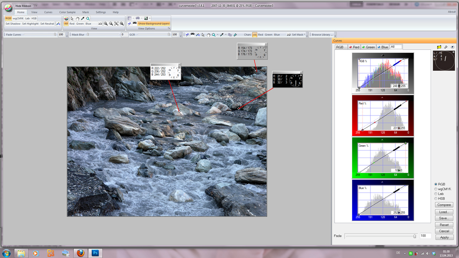
Task: Open the magnifier dropdown arrow in lower toolbar
Action: [217, 35]
